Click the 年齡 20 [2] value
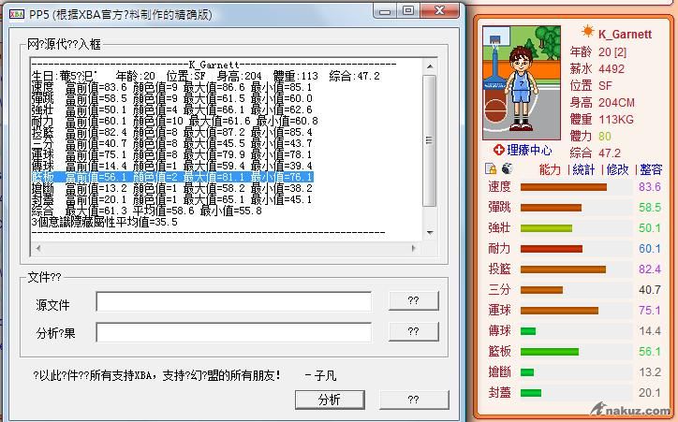Viewport: 678px width, 422px height. coord(612,52)
